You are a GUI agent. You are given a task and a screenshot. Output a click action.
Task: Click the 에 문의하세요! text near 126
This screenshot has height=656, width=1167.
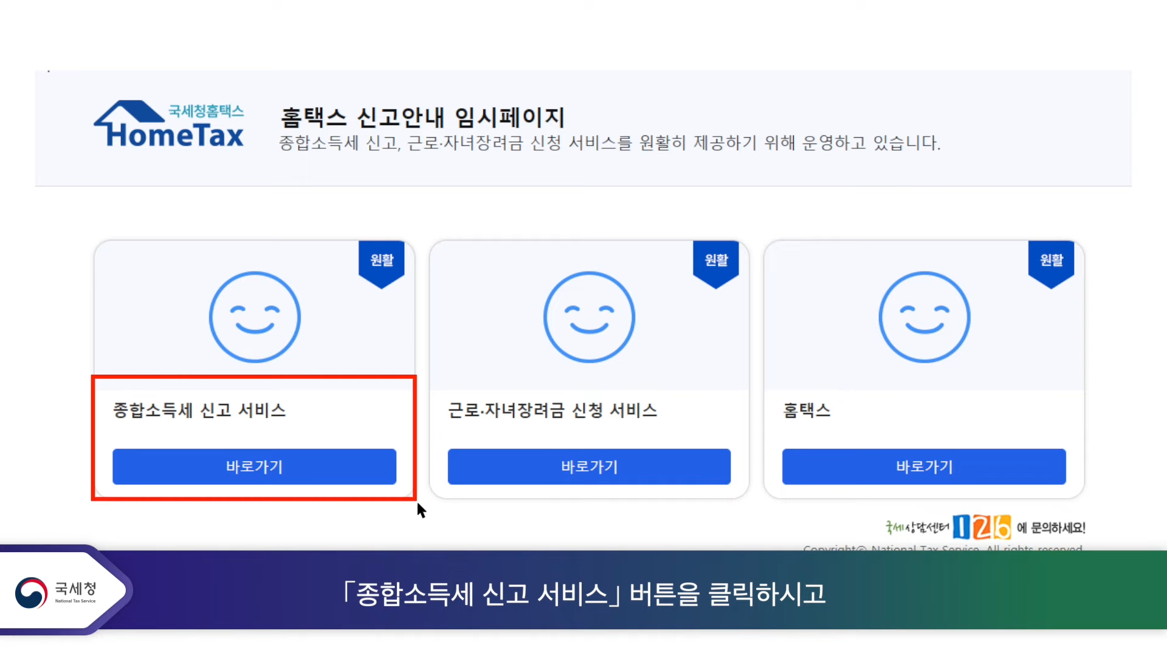(1051, 528)
